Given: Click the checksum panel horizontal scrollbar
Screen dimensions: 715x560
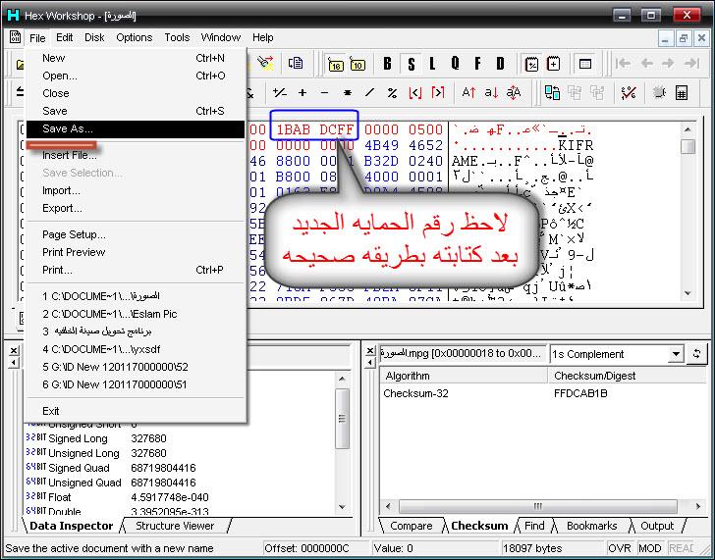Looking at the screenshot, I should tap(538, 506).
